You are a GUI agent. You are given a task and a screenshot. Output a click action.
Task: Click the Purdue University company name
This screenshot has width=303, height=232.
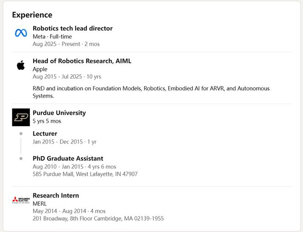59,113
